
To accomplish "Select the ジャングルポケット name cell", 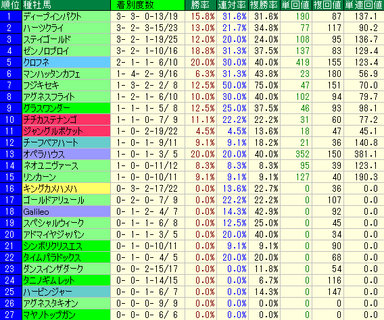I will point(66,131).
